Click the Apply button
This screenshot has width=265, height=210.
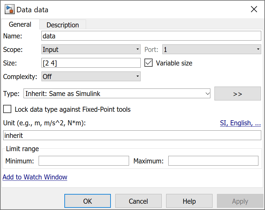click(x=240, y=201)
